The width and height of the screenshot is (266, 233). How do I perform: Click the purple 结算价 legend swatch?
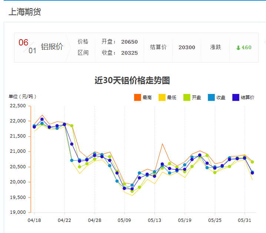pos(236,97)
